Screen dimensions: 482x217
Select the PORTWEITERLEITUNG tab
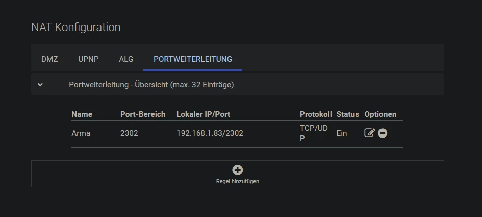coord(193,59)
